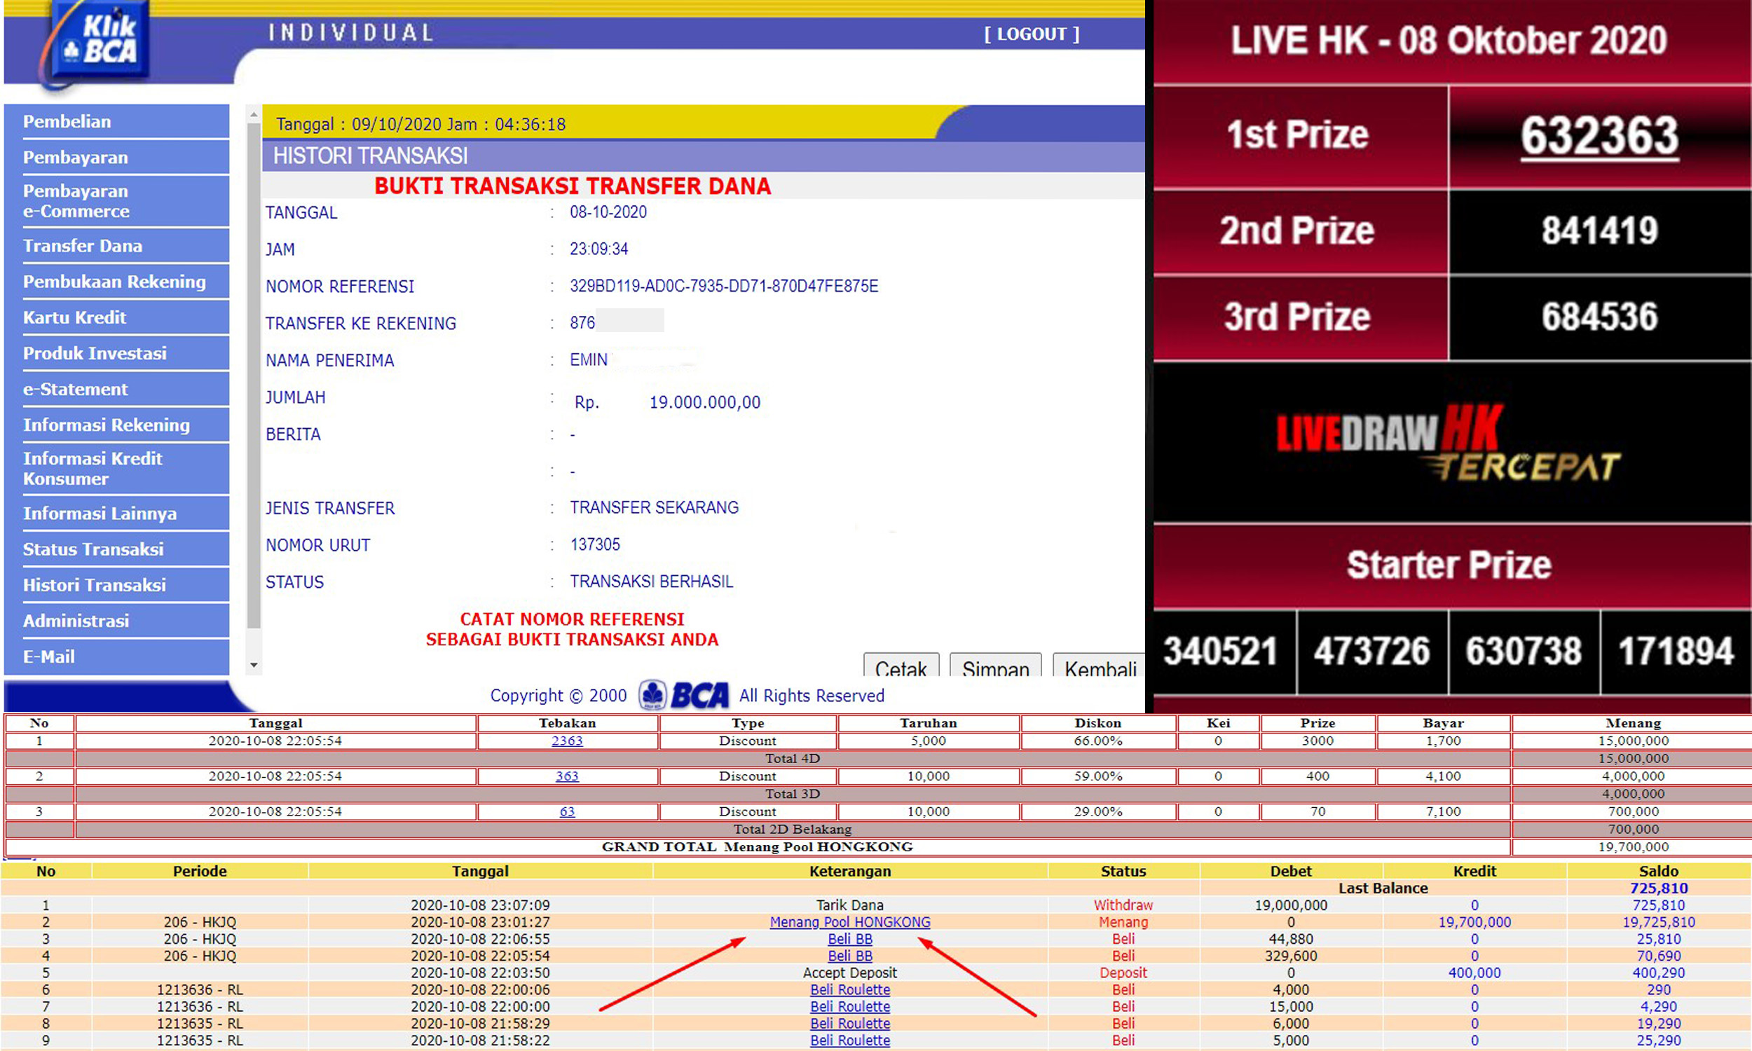Click the scrollbar up arrow

254,114
